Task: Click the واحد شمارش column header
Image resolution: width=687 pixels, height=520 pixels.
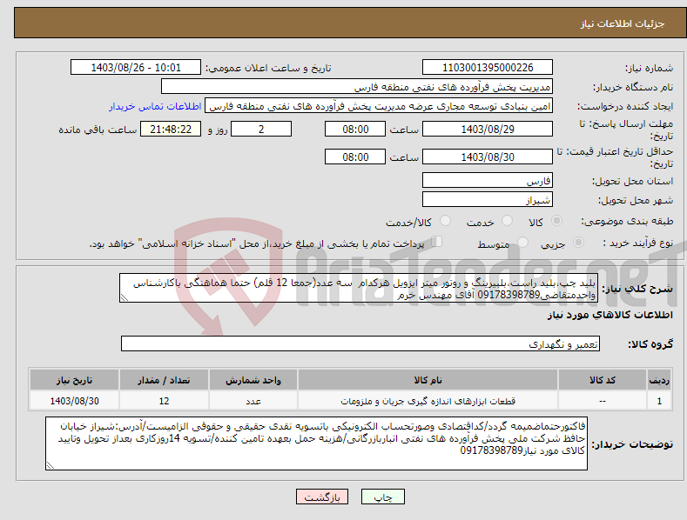Action: click(x=253, y=380)
